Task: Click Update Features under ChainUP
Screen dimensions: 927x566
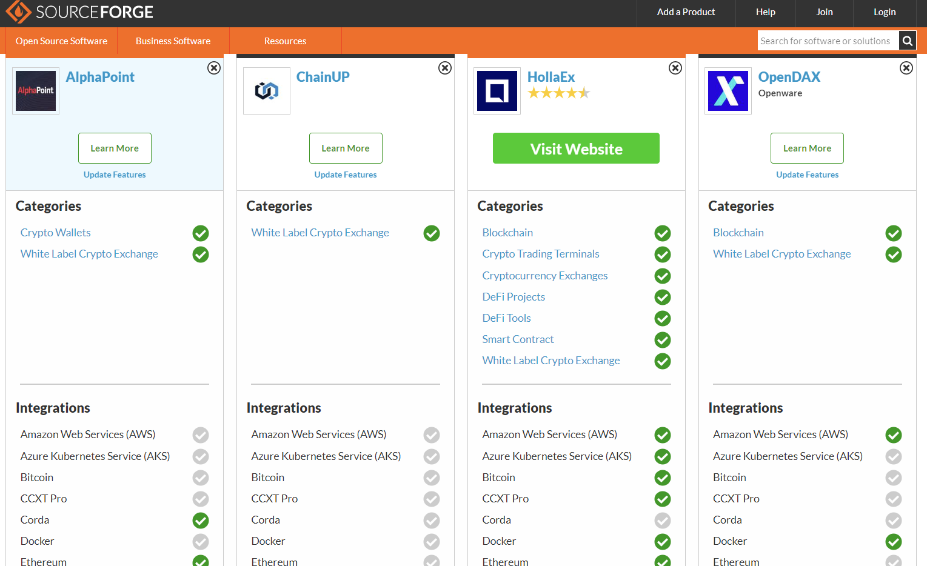Action: [346, 175]
